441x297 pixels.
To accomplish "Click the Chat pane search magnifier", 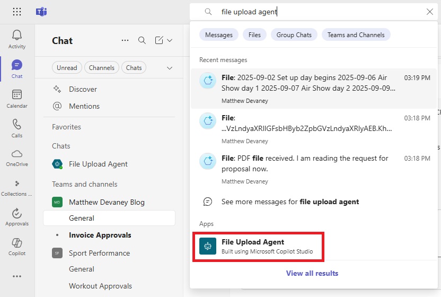I will pos(142,40).
